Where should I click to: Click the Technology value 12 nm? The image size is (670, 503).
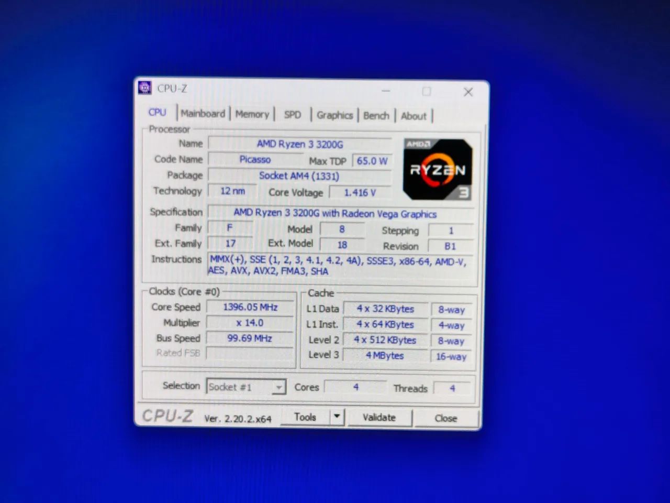[x=232, y=191]
